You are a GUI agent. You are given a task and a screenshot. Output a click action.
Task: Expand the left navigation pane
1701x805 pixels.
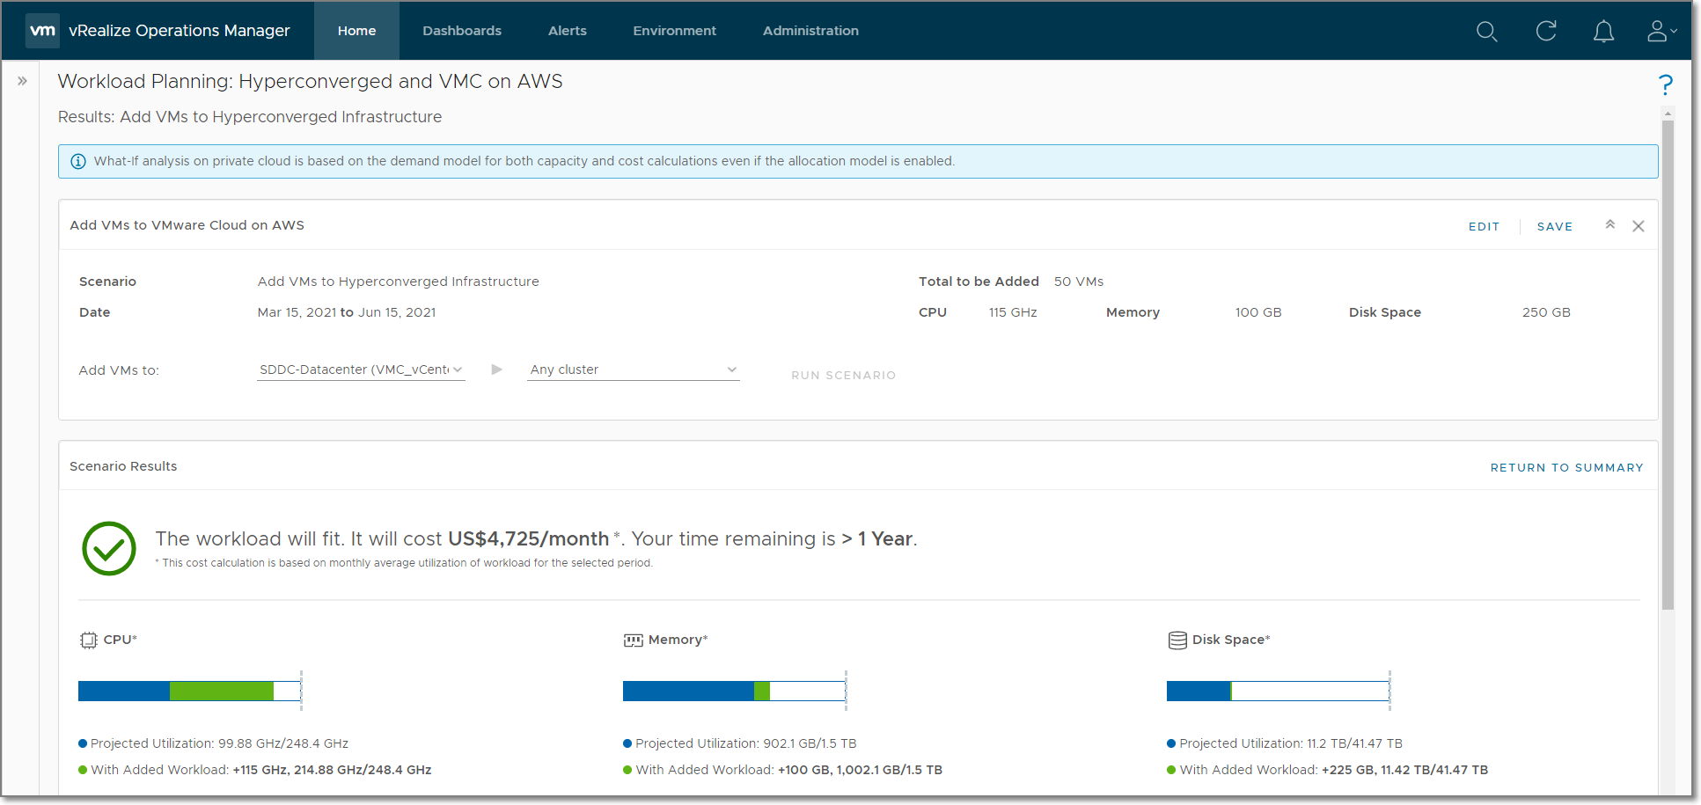22,81
